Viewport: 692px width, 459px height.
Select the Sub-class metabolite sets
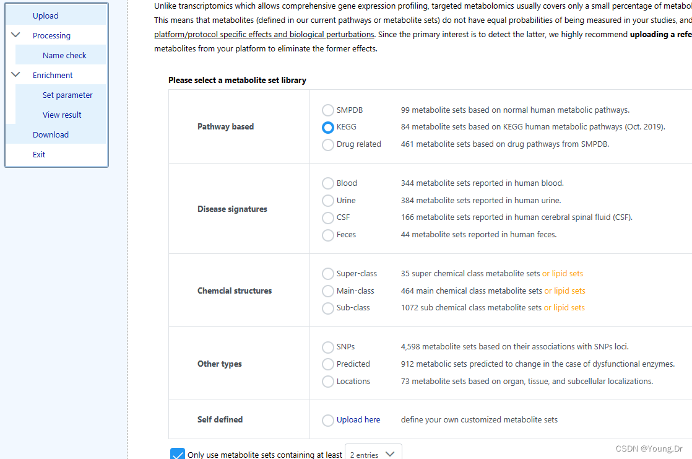(x=328, y=307)
